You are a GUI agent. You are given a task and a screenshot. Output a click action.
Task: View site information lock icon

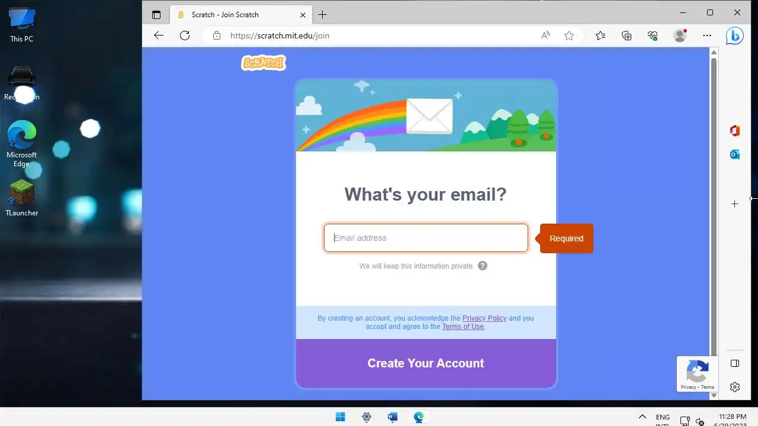pyautogui.click(x=217, y=35)
